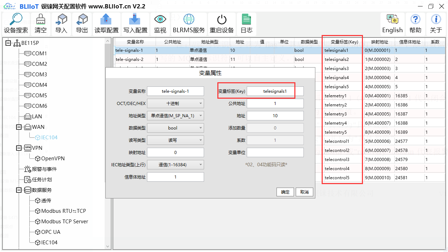Image resolution: width=448 pixels, height=252 pixels.
Task: Click the 地址 input field showing 10
Action: pos(275,116)
